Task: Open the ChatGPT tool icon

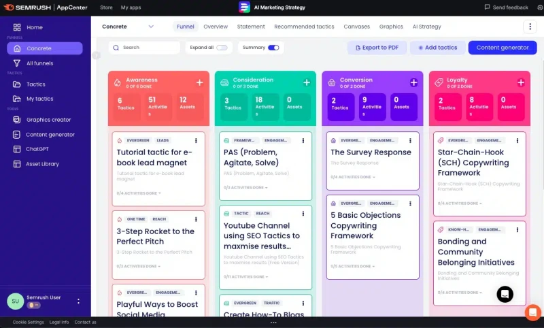Action: (x=16, y=149)
